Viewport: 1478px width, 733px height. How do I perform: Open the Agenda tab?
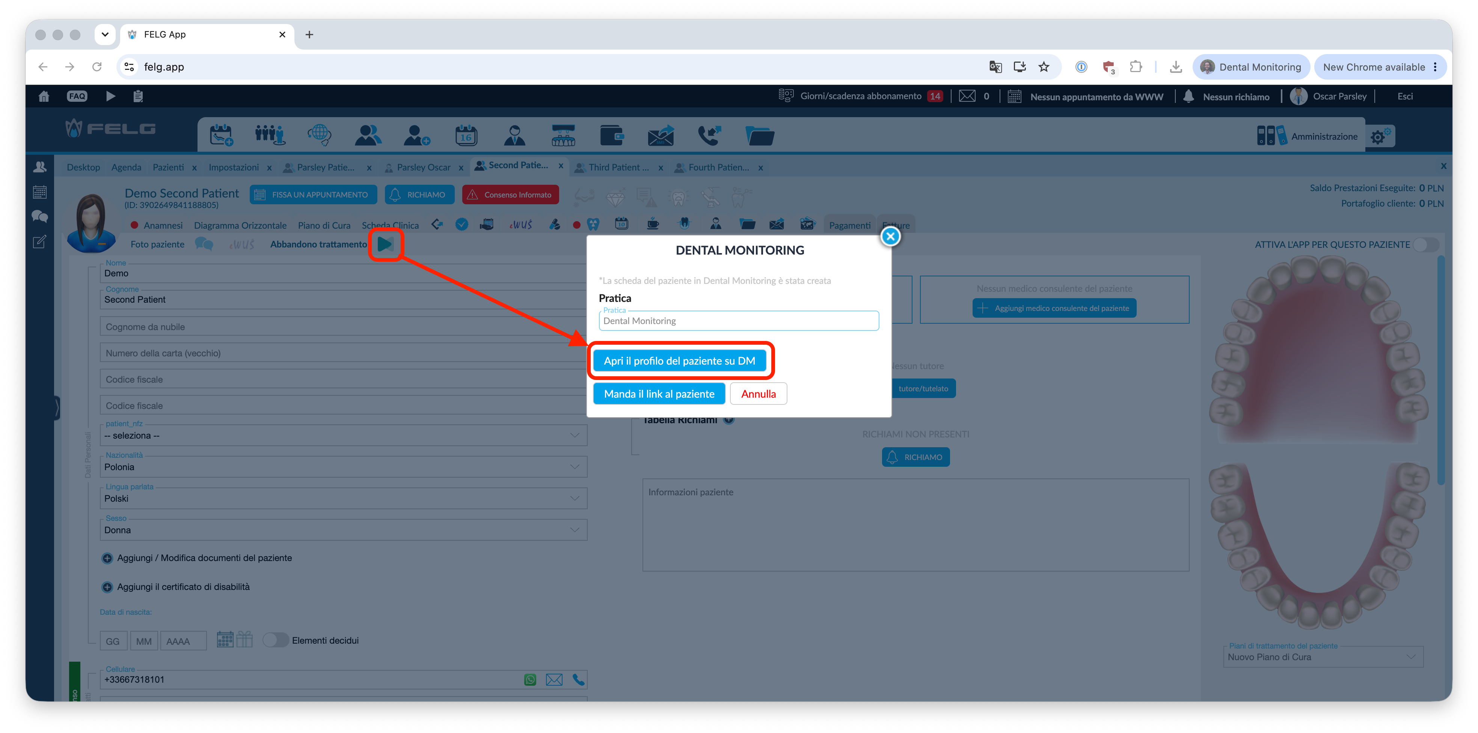click(126, 167)
